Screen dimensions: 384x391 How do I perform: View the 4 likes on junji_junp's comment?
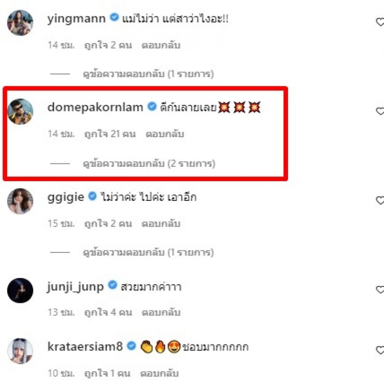point(108,312)
